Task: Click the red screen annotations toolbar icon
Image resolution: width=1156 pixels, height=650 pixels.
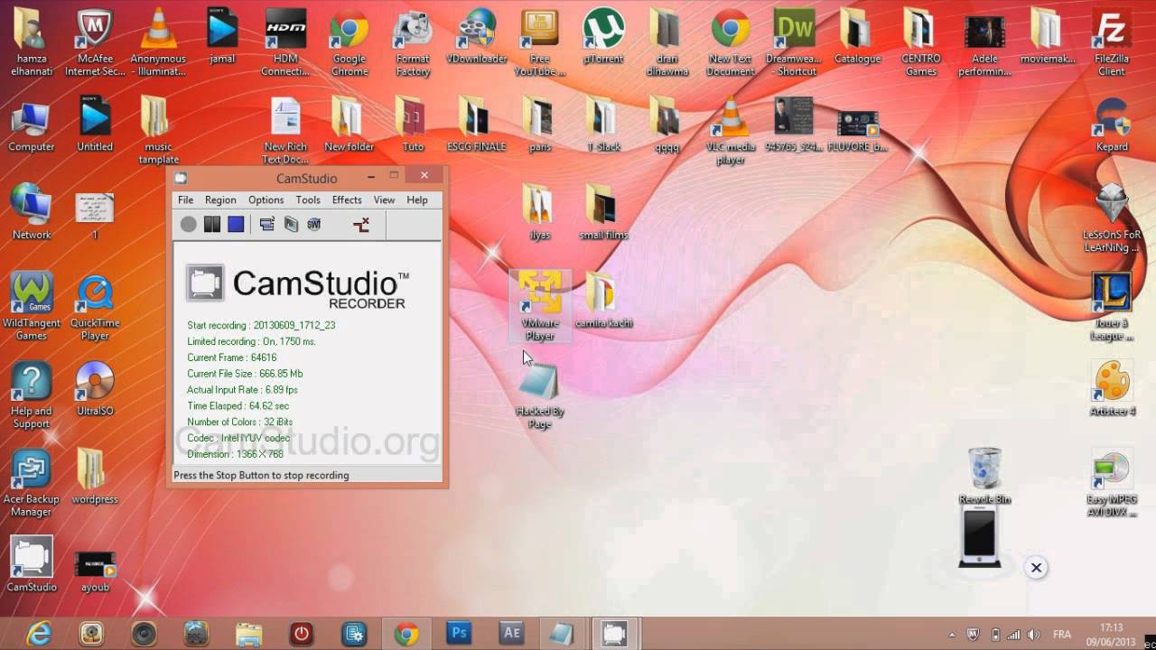Action: pyautogui.click(x=361, y=225)
